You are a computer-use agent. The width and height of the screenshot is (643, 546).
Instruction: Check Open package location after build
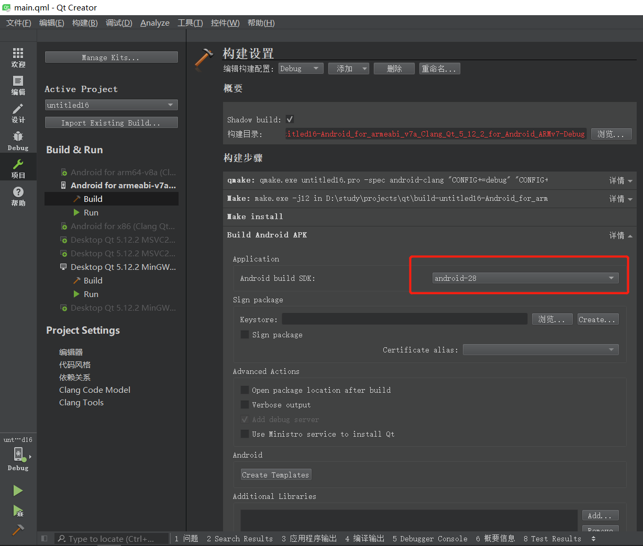[245, 390]
